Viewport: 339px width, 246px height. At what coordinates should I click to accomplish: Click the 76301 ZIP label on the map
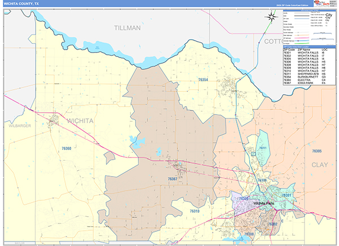point(286,195)
